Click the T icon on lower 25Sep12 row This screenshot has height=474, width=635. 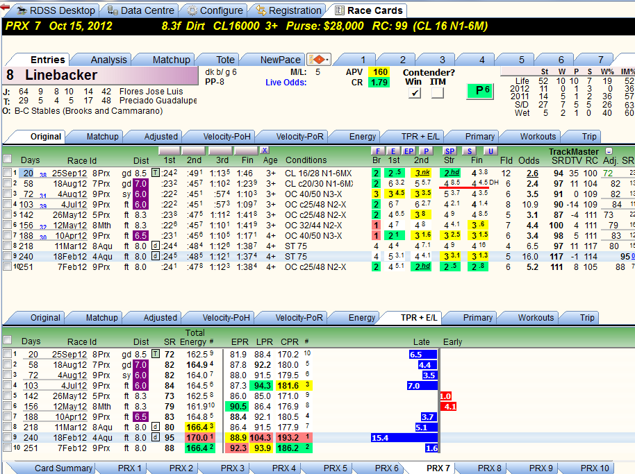pos(155,354)
